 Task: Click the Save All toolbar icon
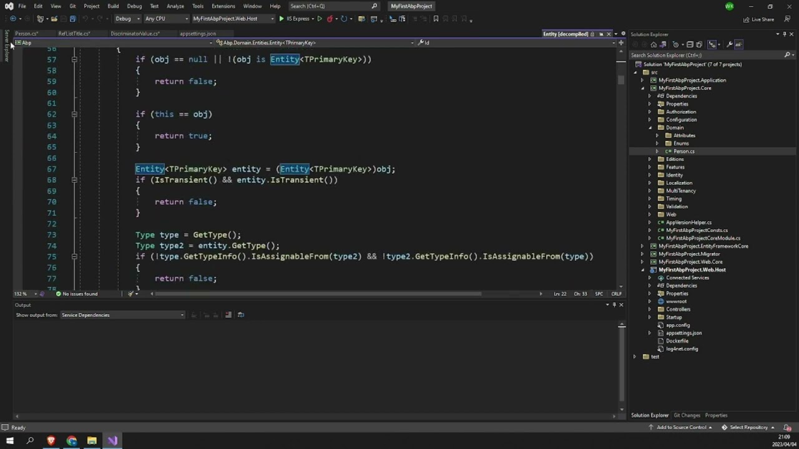(72, 19)
